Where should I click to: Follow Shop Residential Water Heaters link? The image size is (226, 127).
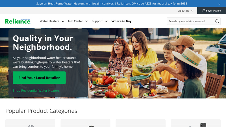(x=36, y=91)
